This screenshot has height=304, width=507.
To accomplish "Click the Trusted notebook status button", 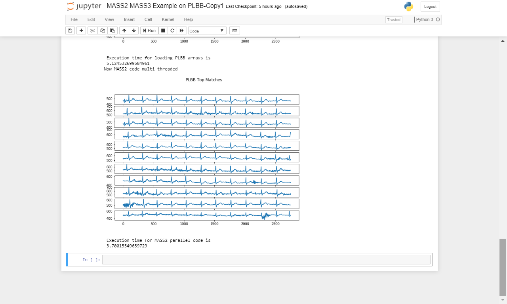I will (x=394, y=19).
